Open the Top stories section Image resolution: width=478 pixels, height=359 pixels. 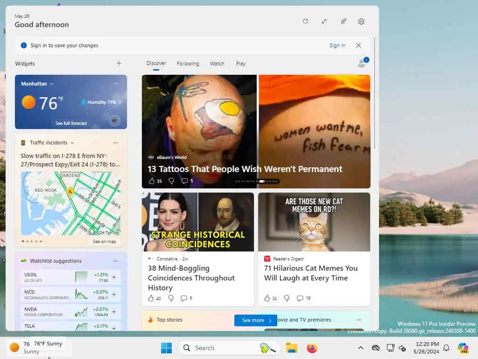[x=169, y=320]
